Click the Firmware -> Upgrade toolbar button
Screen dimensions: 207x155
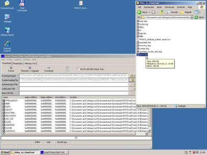pyautogui.click(x=30, y=69)
